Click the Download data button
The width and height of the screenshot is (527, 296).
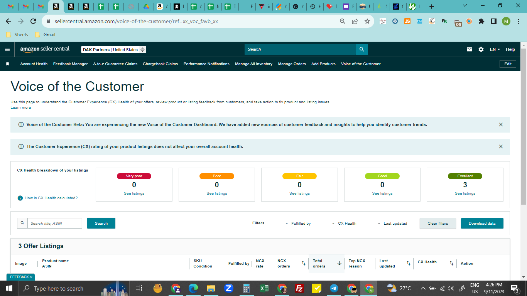482,224
